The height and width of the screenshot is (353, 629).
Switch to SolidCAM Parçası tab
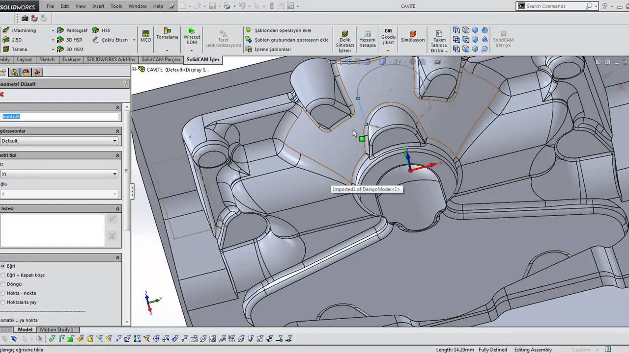[161, 60]
